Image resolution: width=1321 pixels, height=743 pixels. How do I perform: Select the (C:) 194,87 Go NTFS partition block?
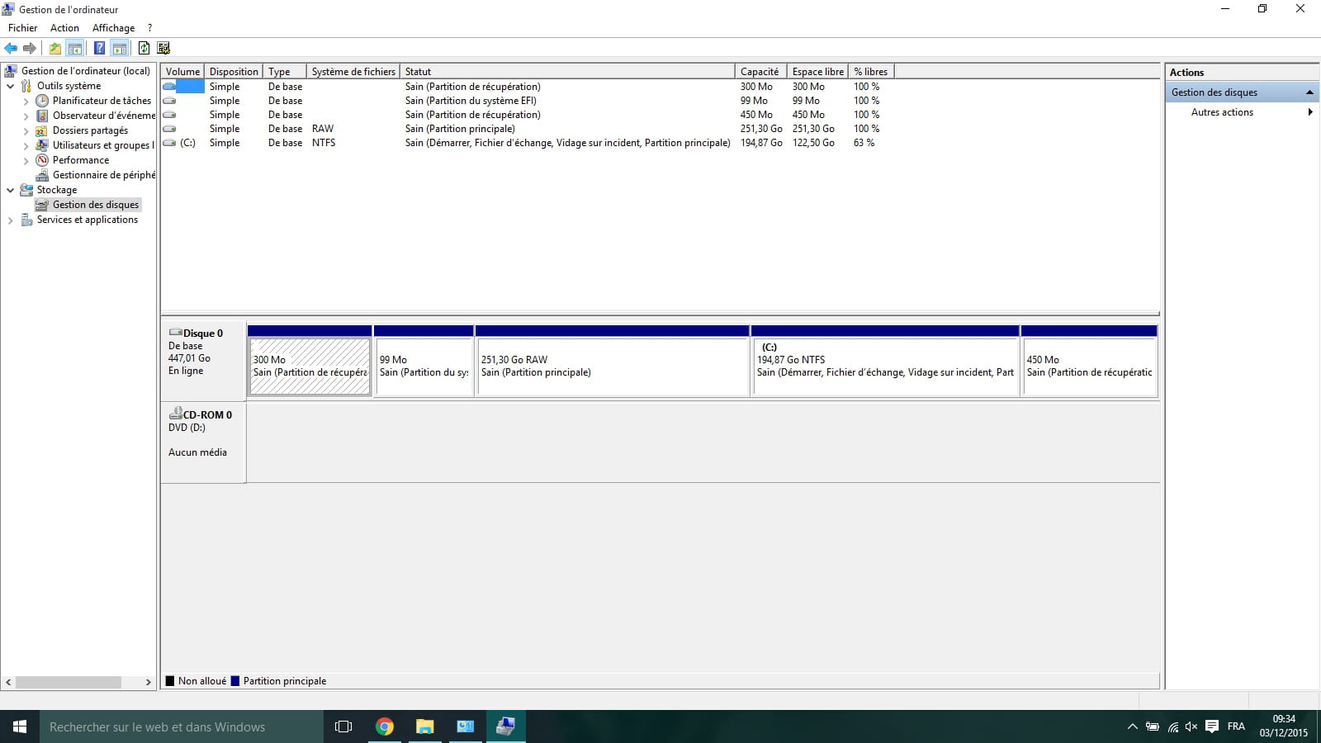click(885, 361)
